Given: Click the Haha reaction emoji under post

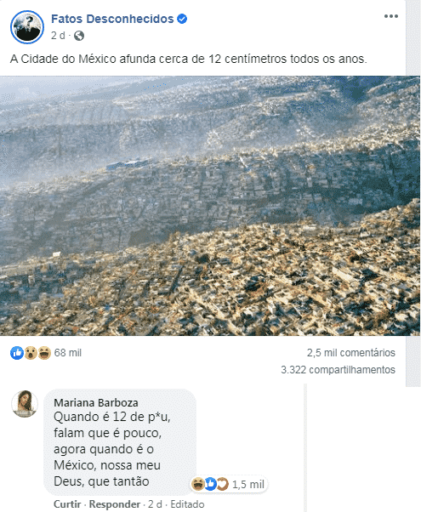Looking at the screenshot, I should click(x=44, y=353).
